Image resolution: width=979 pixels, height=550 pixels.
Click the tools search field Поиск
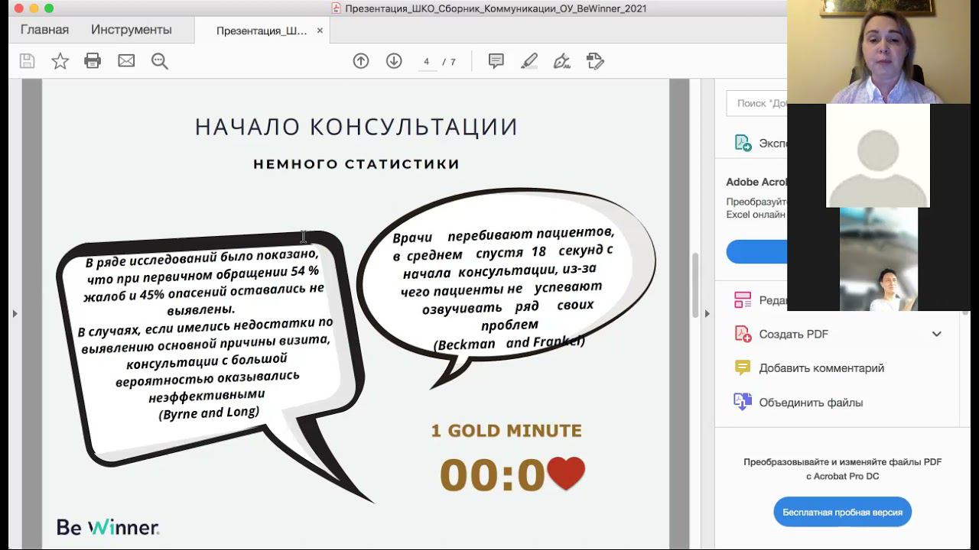756,103
